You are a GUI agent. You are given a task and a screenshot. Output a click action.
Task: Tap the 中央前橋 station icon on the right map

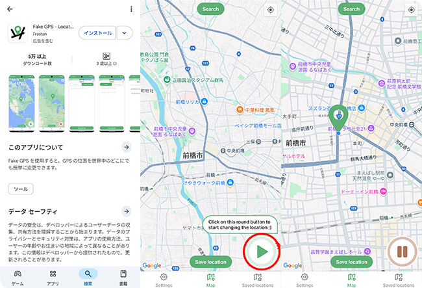[x=412, y=125]
